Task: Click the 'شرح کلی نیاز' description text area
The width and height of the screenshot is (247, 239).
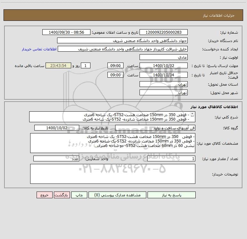Action: [112, 117]
